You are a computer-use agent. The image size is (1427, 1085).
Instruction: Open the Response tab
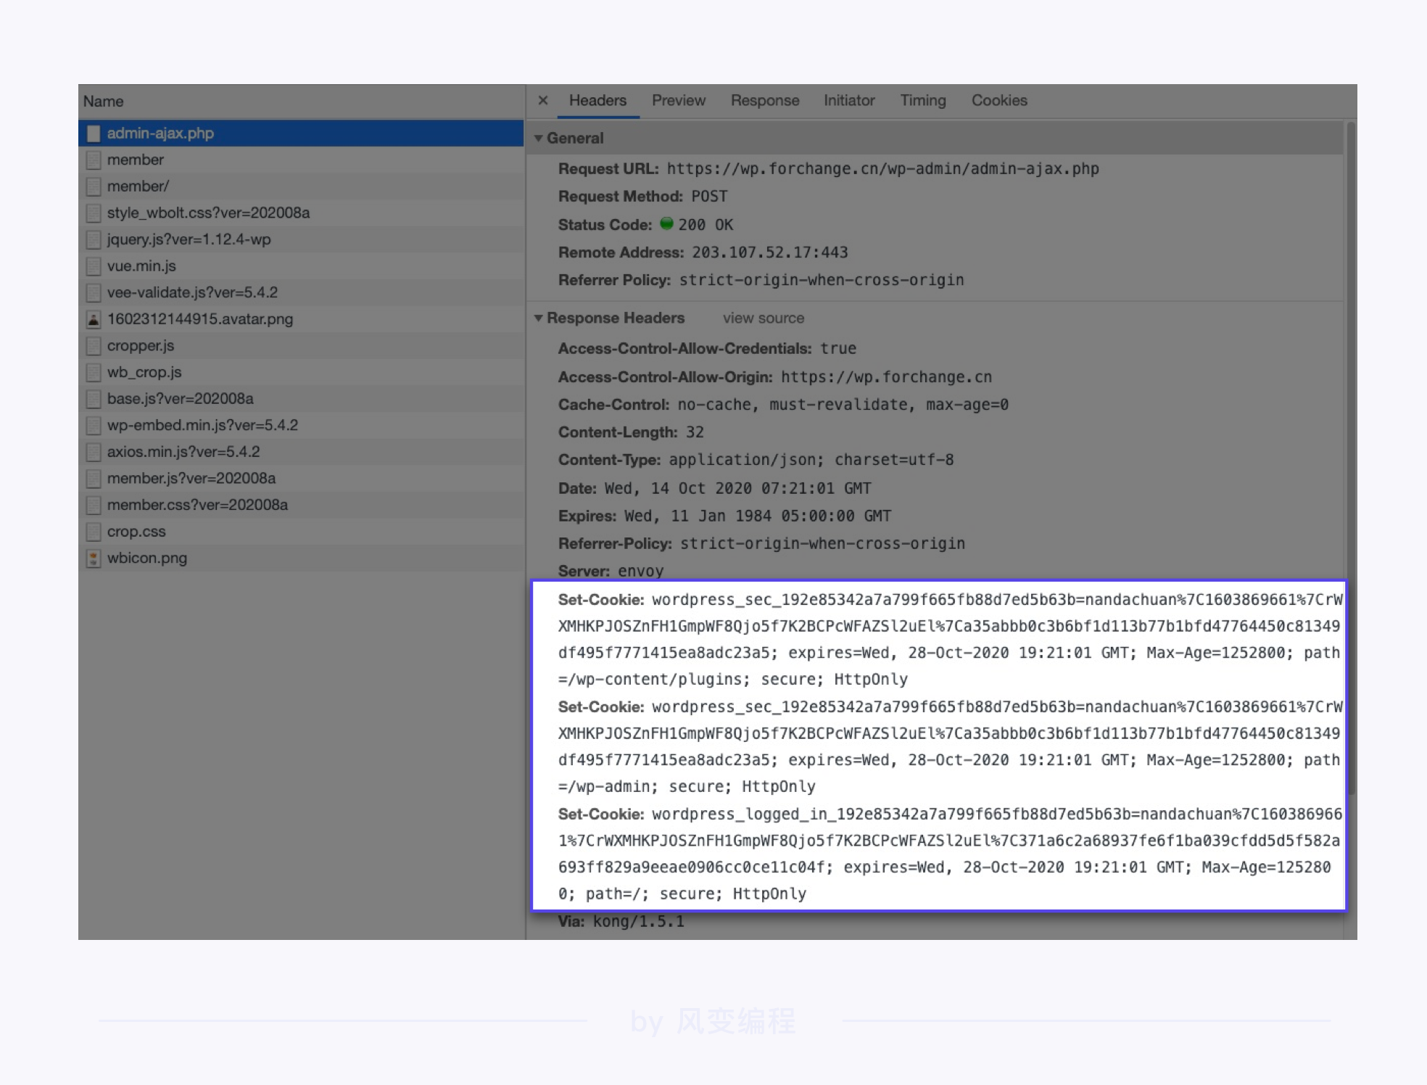coord(764,100)
